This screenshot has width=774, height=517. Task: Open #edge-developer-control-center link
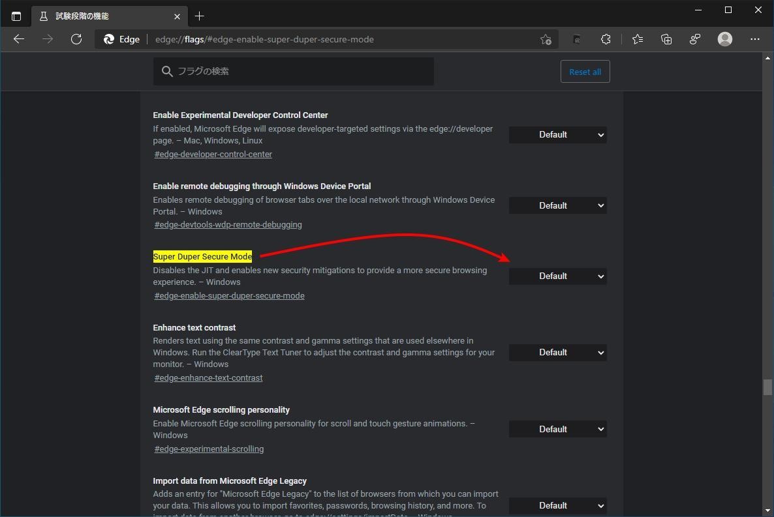(213, 155)
